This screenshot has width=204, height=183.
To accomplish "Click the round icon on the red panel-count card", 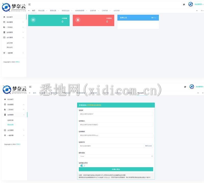I will 78,20.
